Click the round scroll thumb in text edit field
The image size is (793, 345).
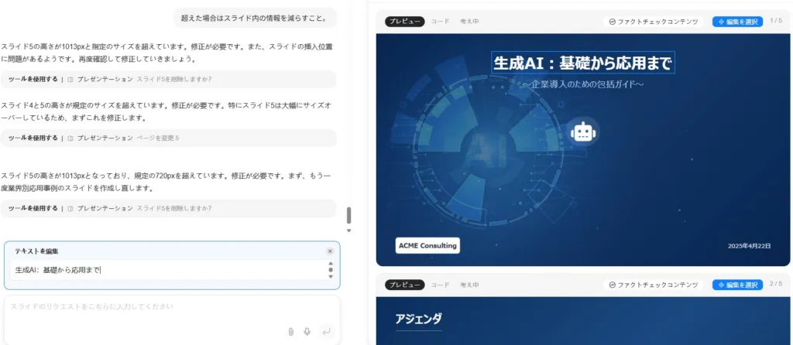(x=331, y=270)
